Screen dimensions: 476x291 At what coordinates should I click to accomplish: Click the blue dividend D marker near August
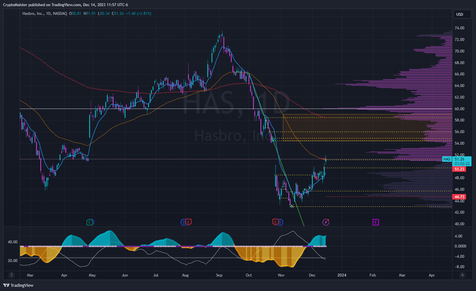pyautogui.click(x=184, y=222)
